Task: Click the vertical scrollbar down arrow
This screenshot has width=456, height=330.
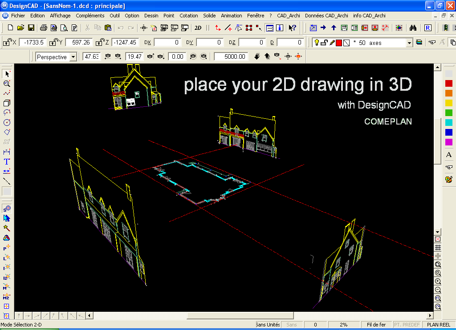Action: point(437,232)
